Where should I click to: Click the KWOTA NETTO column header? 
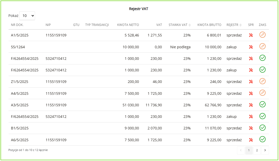tap(128, 25)
